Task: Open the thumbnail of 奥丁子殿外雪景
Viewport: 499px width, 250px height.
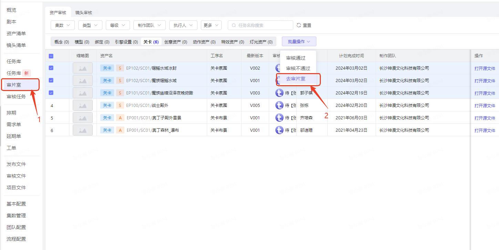Action: click(x=83, y=118)
